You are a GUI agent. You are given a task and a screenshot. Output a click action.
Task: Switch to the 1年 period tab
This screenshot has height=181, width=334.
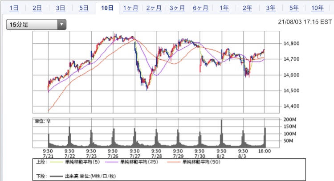click(x=224, y=8)
